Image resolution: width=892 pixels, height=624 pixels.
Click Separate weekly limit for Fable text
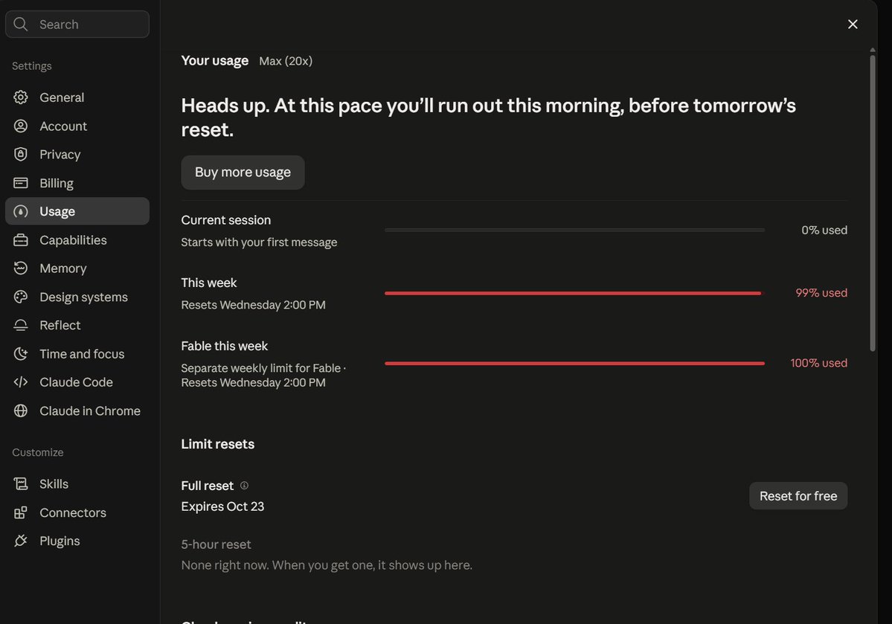point(260,368)
